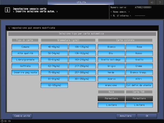Select the 163-216g/m2 weight button

pos(82,60)
